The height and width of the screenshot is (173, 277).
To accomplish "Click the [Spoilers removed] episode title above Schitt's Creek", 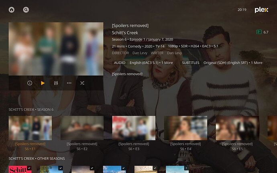I will click(x=130, y=26).
